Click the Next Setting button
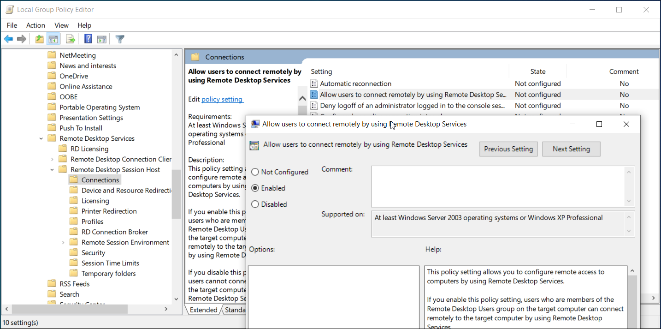 coord(571,149)
